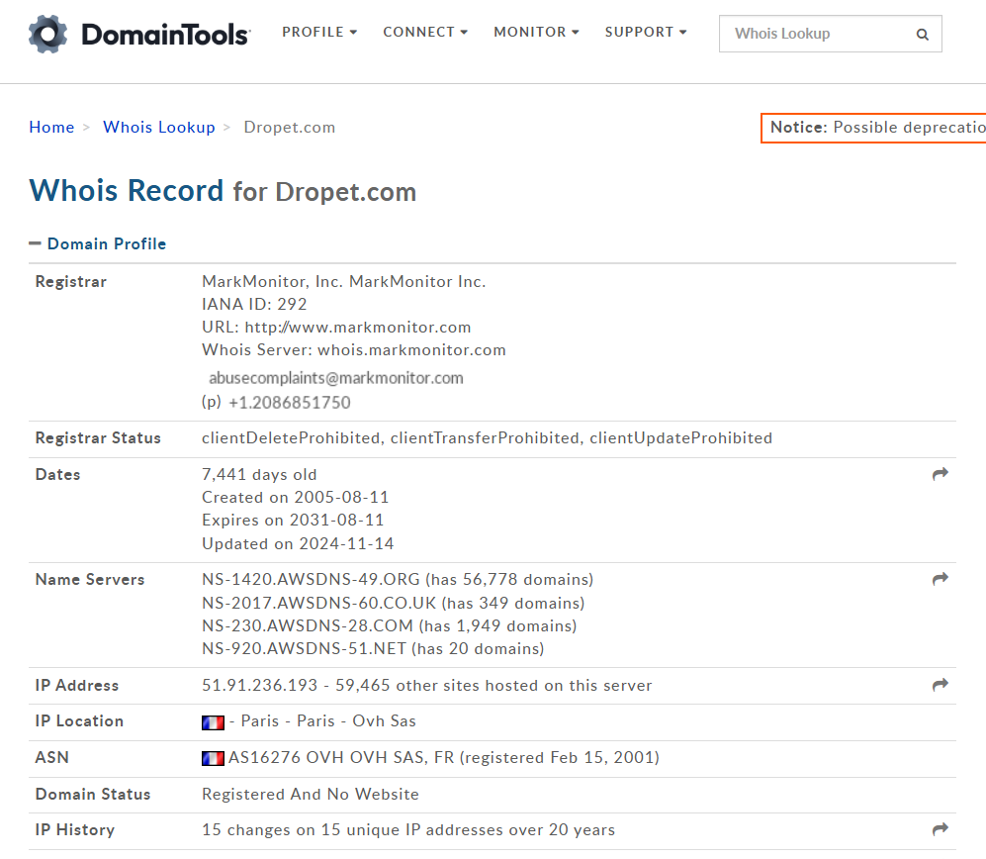Image resolution: width=986 pixels, height=859 pixels.
Task: Click Whois Server: whois.markmonitor.com
Action: 353,350
